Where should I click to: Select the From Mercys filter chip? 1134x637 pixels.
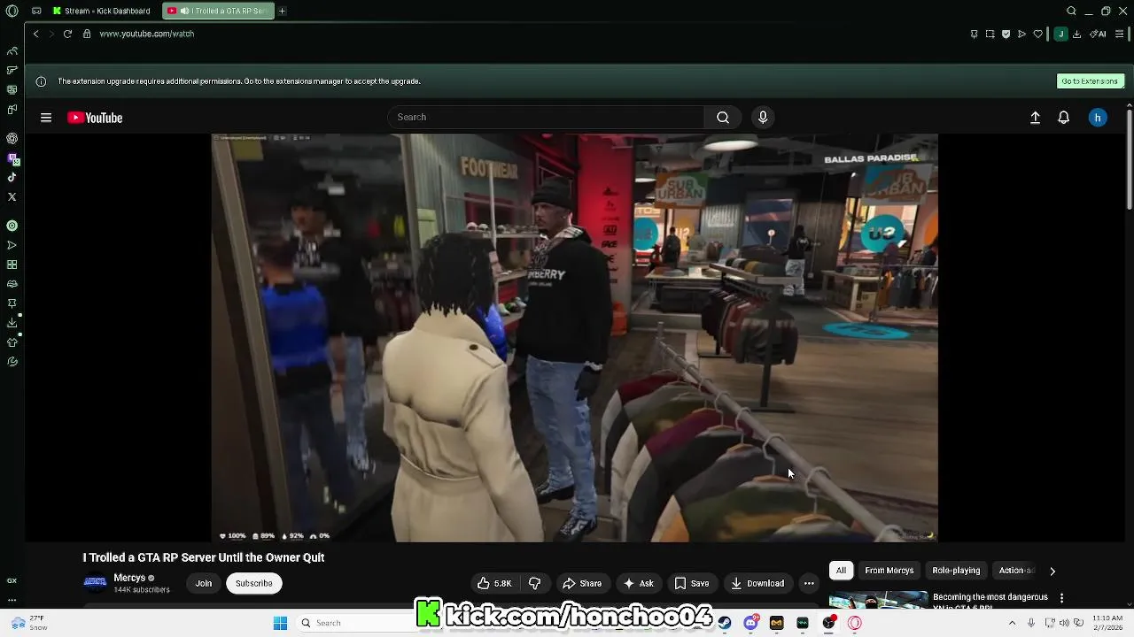tap(889, 571)
